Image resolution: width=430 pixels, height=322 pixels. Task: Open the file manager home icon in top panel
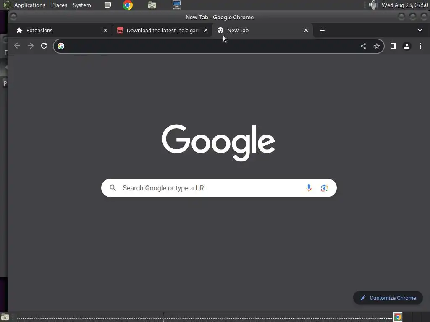[x=152, y=5]
